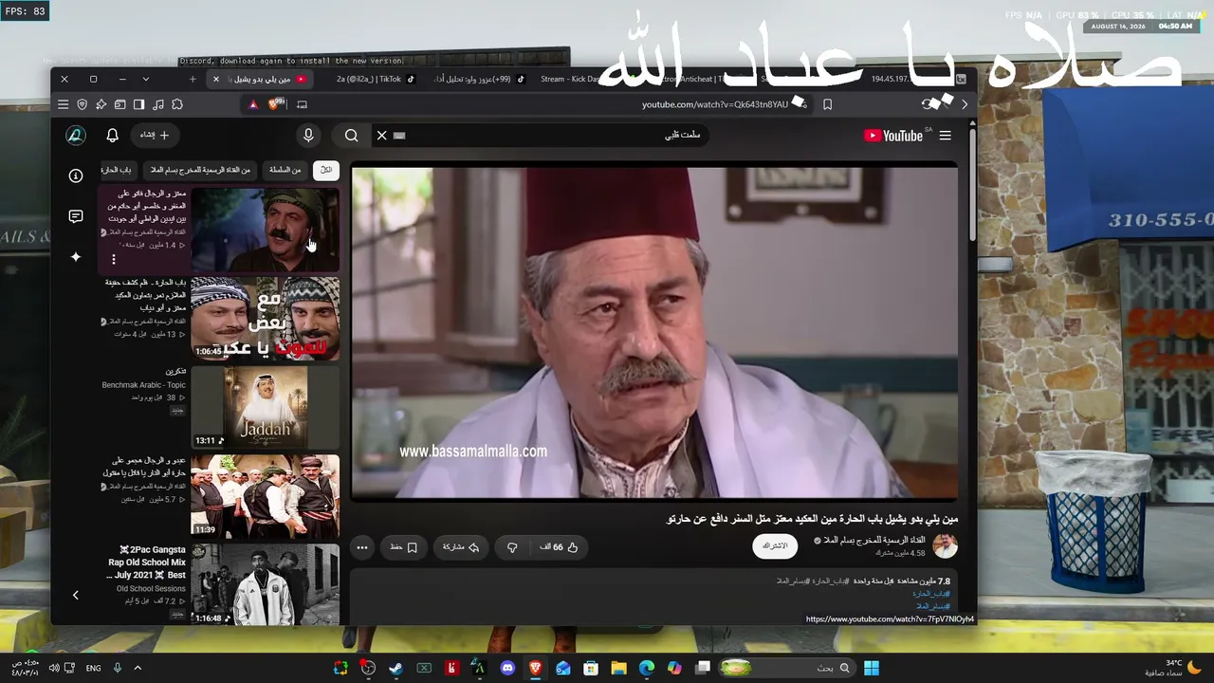Open the first suggested video thumbnail
The height and width of the screenshot is (683, 1214).
(265, 230)
